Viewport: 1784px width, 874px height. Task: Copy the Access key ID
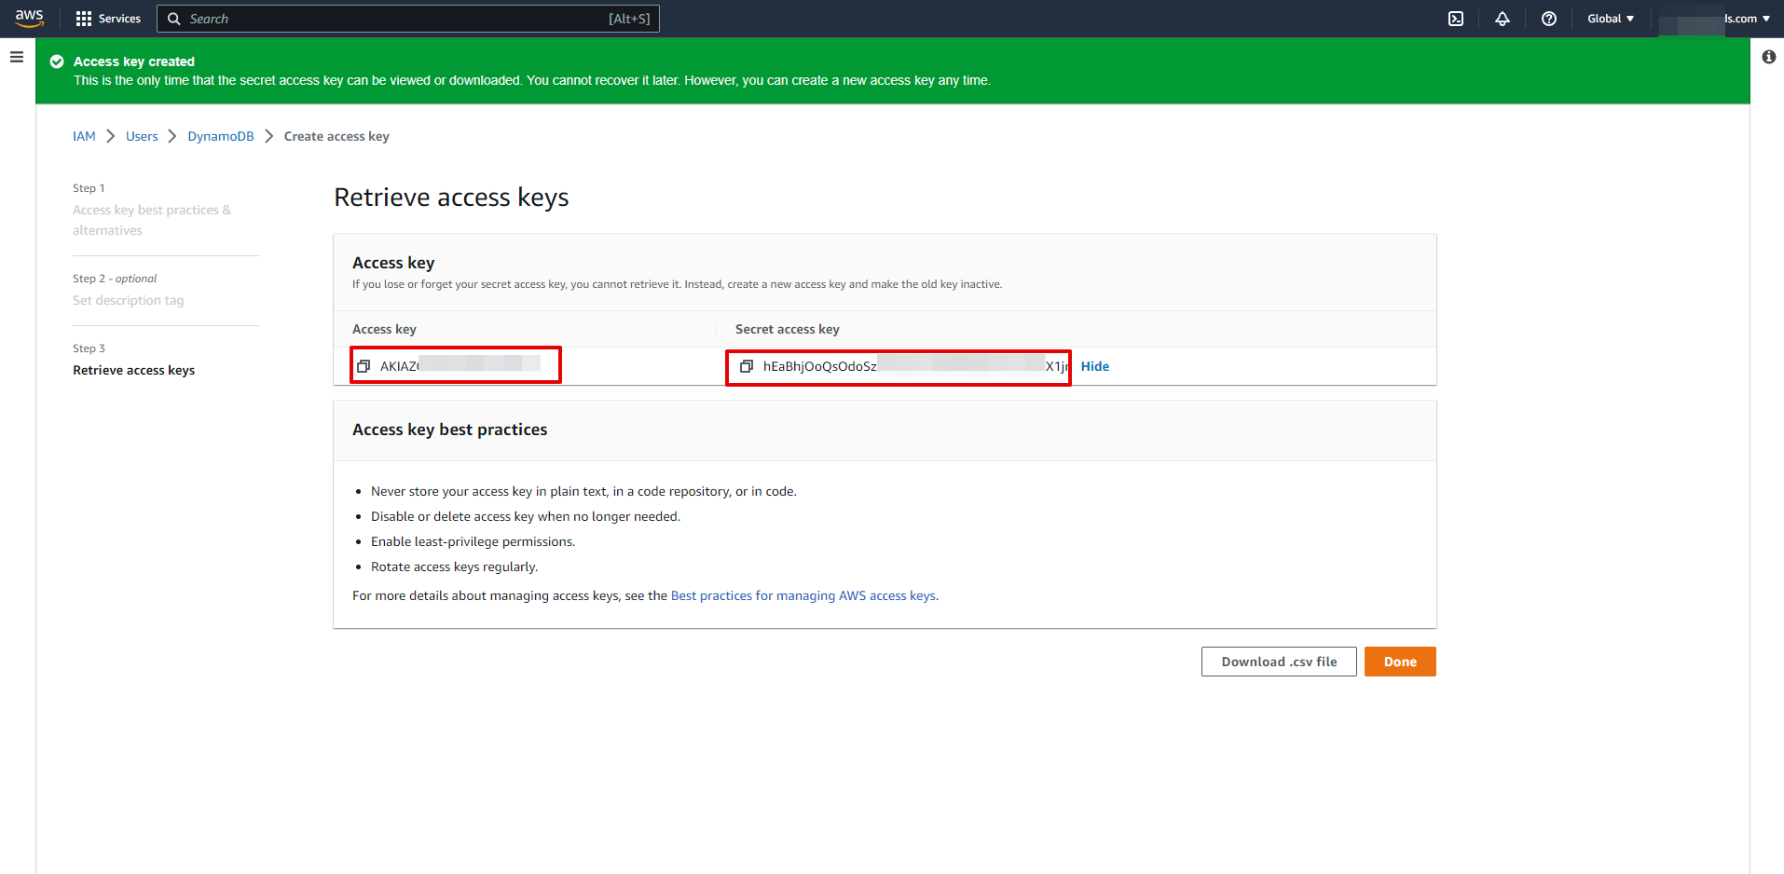364,366
